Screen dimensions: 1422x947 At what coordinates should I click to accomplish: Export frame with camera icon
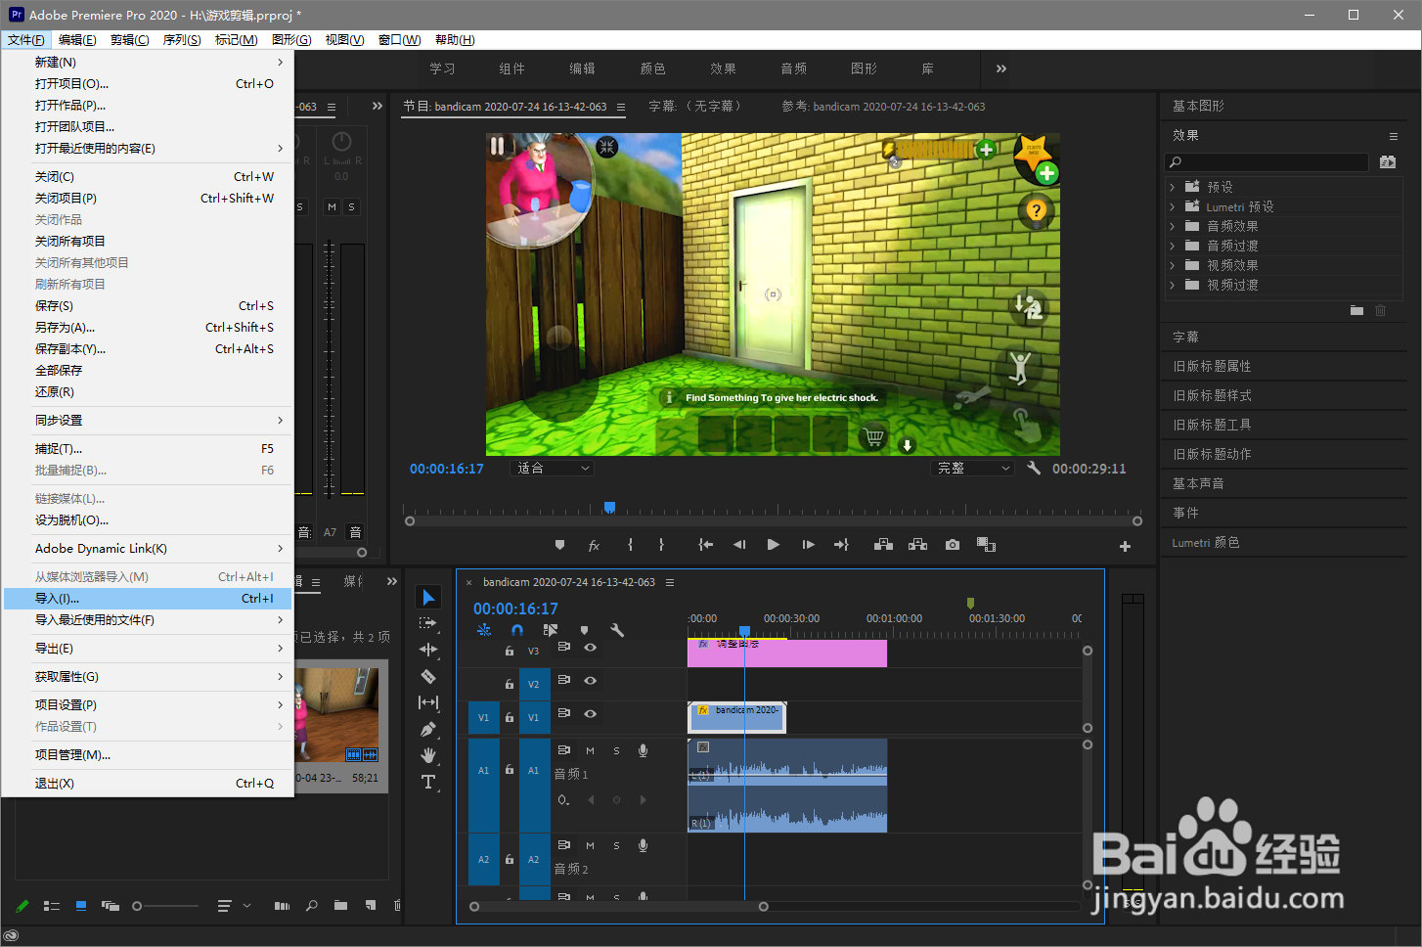[953, 545]
